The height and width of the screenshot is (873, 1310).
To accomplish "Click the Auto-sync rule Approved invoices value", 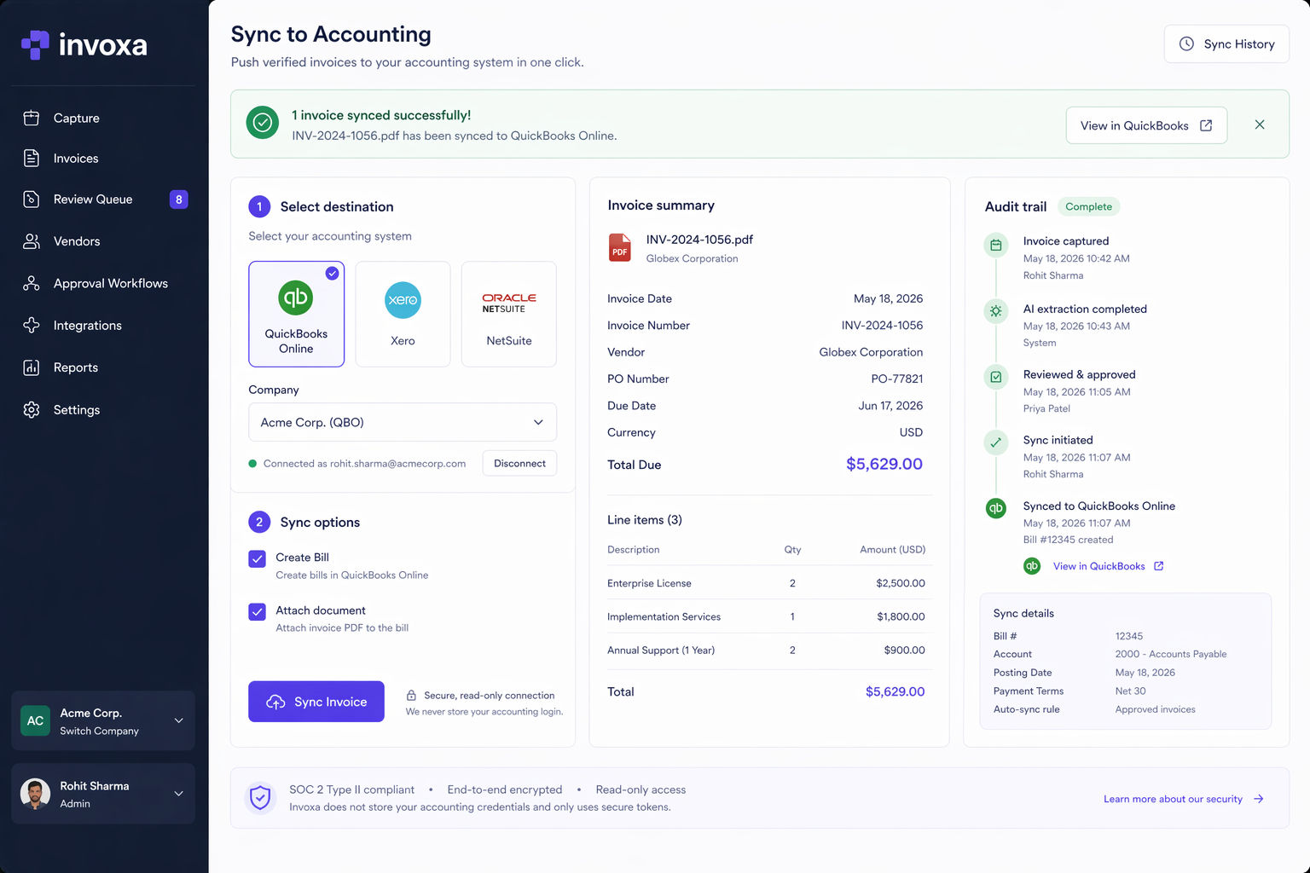I will 1156,709.
